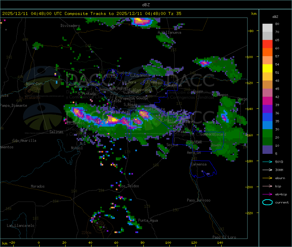Image resolution: width=292 pixels, height=247 pixels.
Task: Pick the light gray swatch between 80 and 70
Action: point(267,28)
